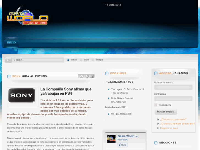Viewport: 200px width, 150px height.
Task: Open ¿Olvido su nombre de usuario? link
Action: tap(177, 124)
